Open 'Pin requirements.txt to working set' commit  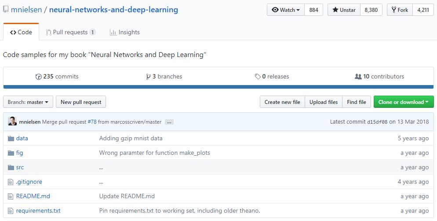179,211
